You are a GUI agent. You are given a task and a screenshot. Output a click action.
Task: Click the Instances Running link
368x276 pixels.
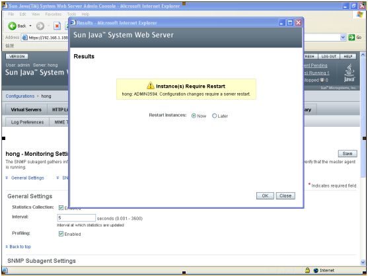pos(316,73)
